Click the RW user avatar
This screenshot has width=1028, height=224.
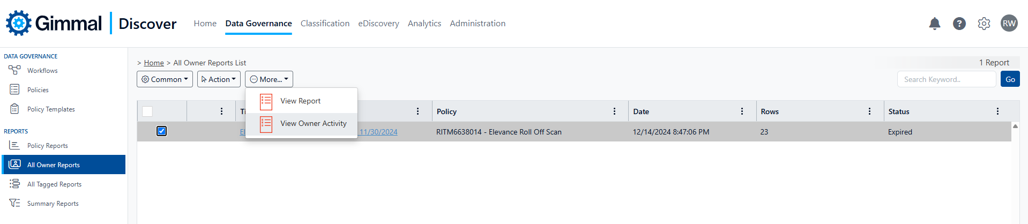pyautogui.click(x=1009, y=24)
